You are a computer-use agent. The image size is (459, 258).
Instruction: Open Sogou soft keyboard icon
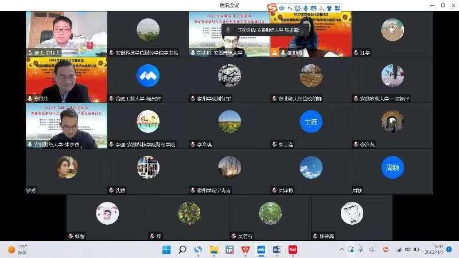click(x=314, y=8)
